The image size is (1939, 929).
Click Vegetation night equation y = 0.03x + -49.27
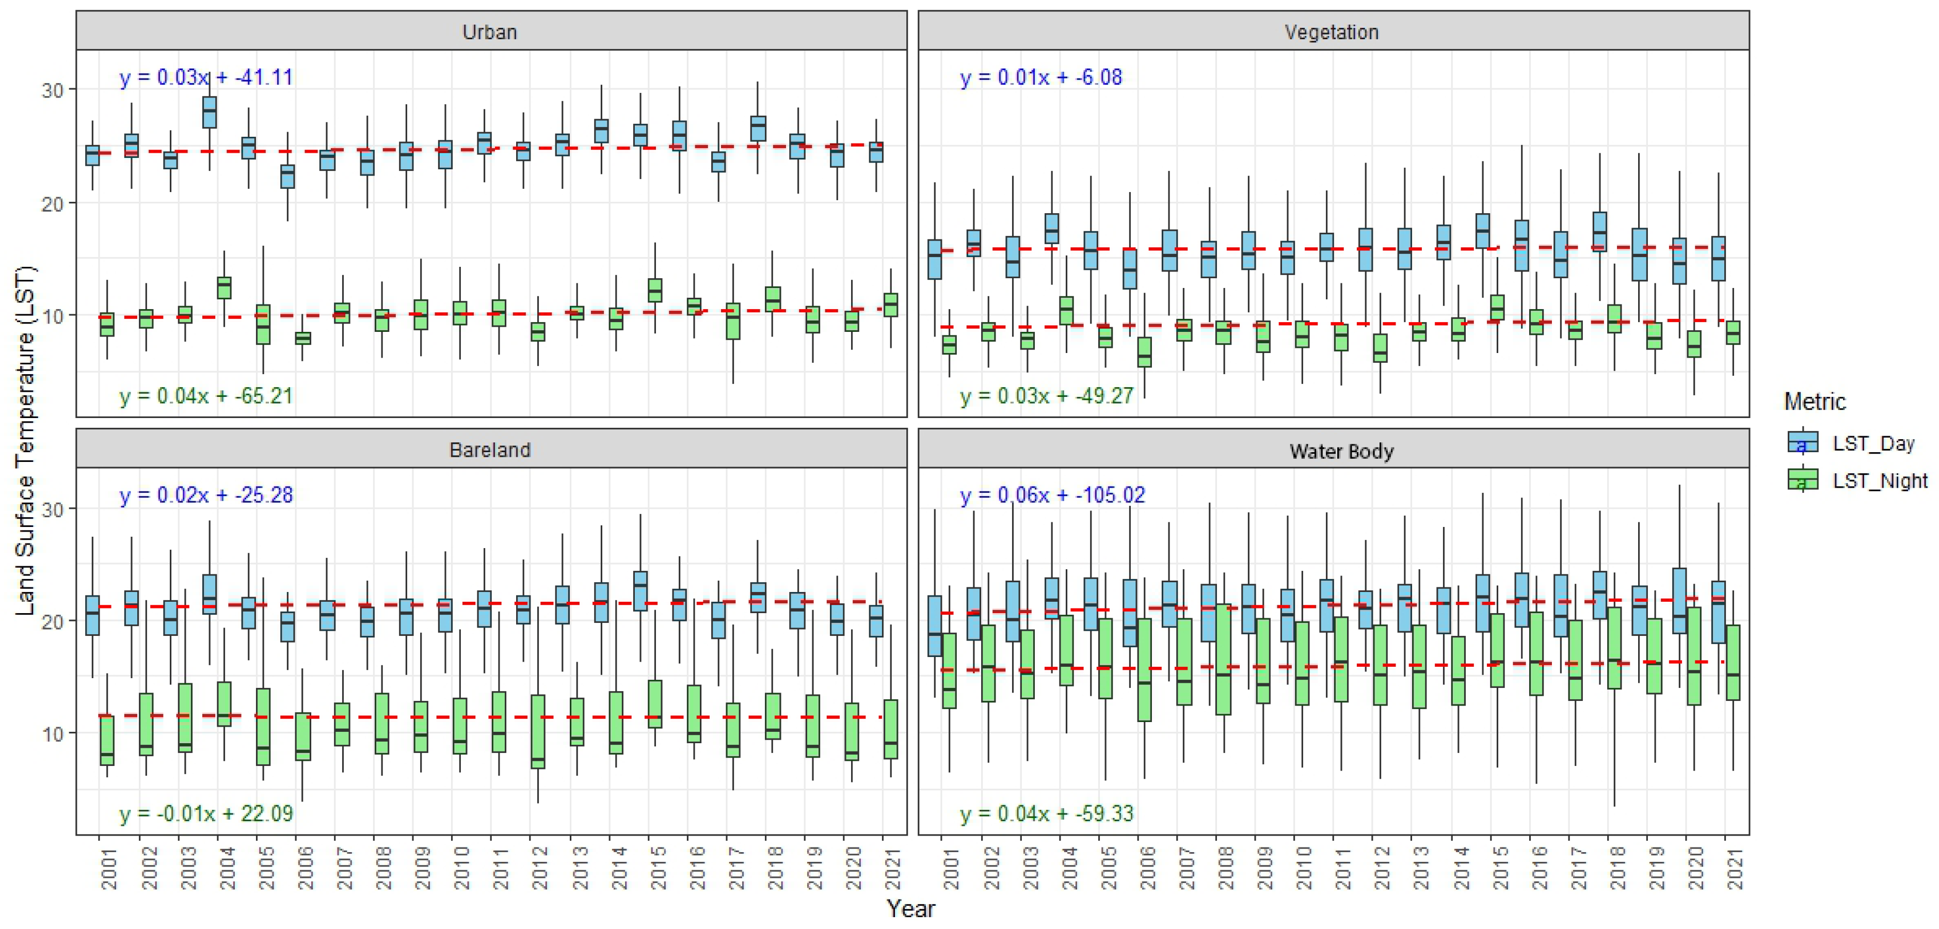[x=1046, y=395]
